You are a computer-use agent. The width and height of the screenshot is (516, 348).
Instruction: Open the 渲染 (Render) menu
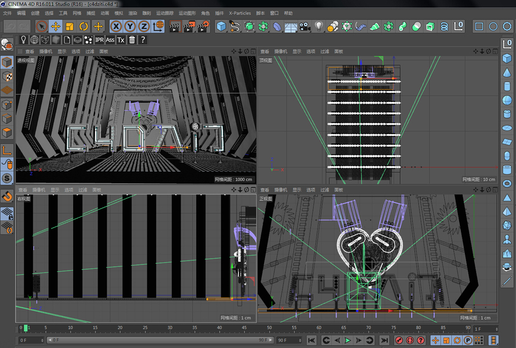coord(132,13)
